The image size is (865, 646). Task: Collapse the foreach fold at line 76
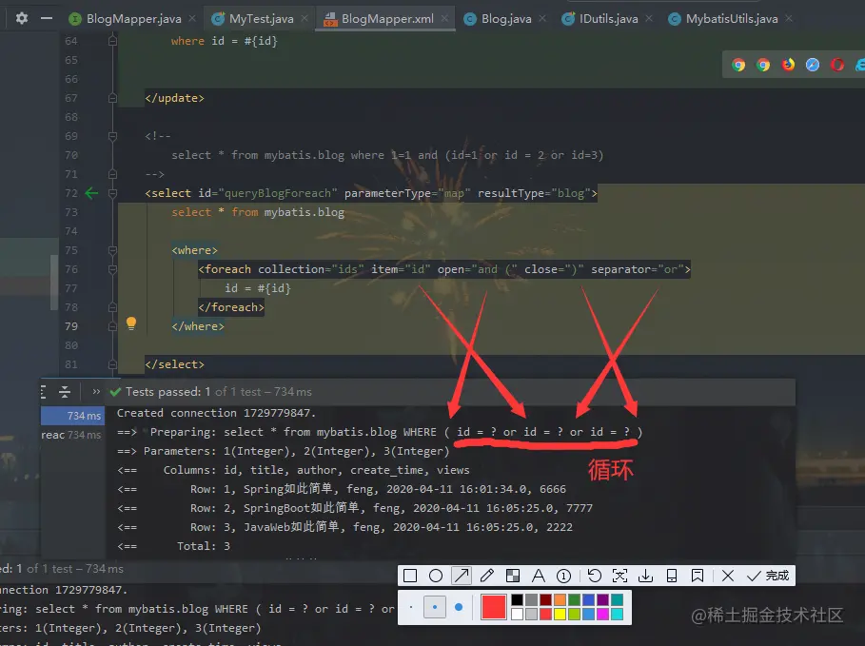pyautogui.click(x=112, y=270)
